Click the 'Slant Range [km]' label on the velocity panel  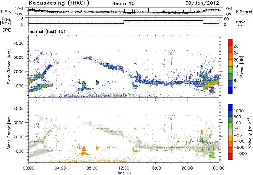pyautogui.click(x=9, y=132)
